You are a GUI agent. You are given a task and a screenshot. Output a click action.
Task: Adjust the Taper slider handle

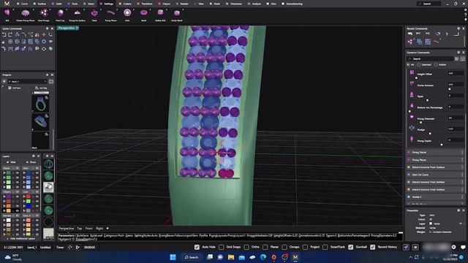tap(427, 100)
